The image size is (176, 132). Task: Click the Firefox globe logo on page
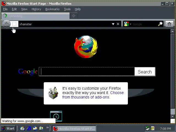click(x=86, y=46)
